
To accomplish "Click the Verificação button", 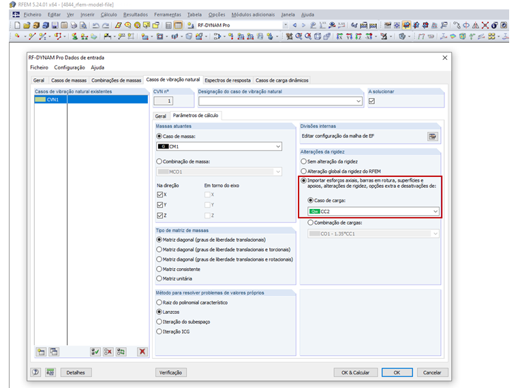I will 171,372.
